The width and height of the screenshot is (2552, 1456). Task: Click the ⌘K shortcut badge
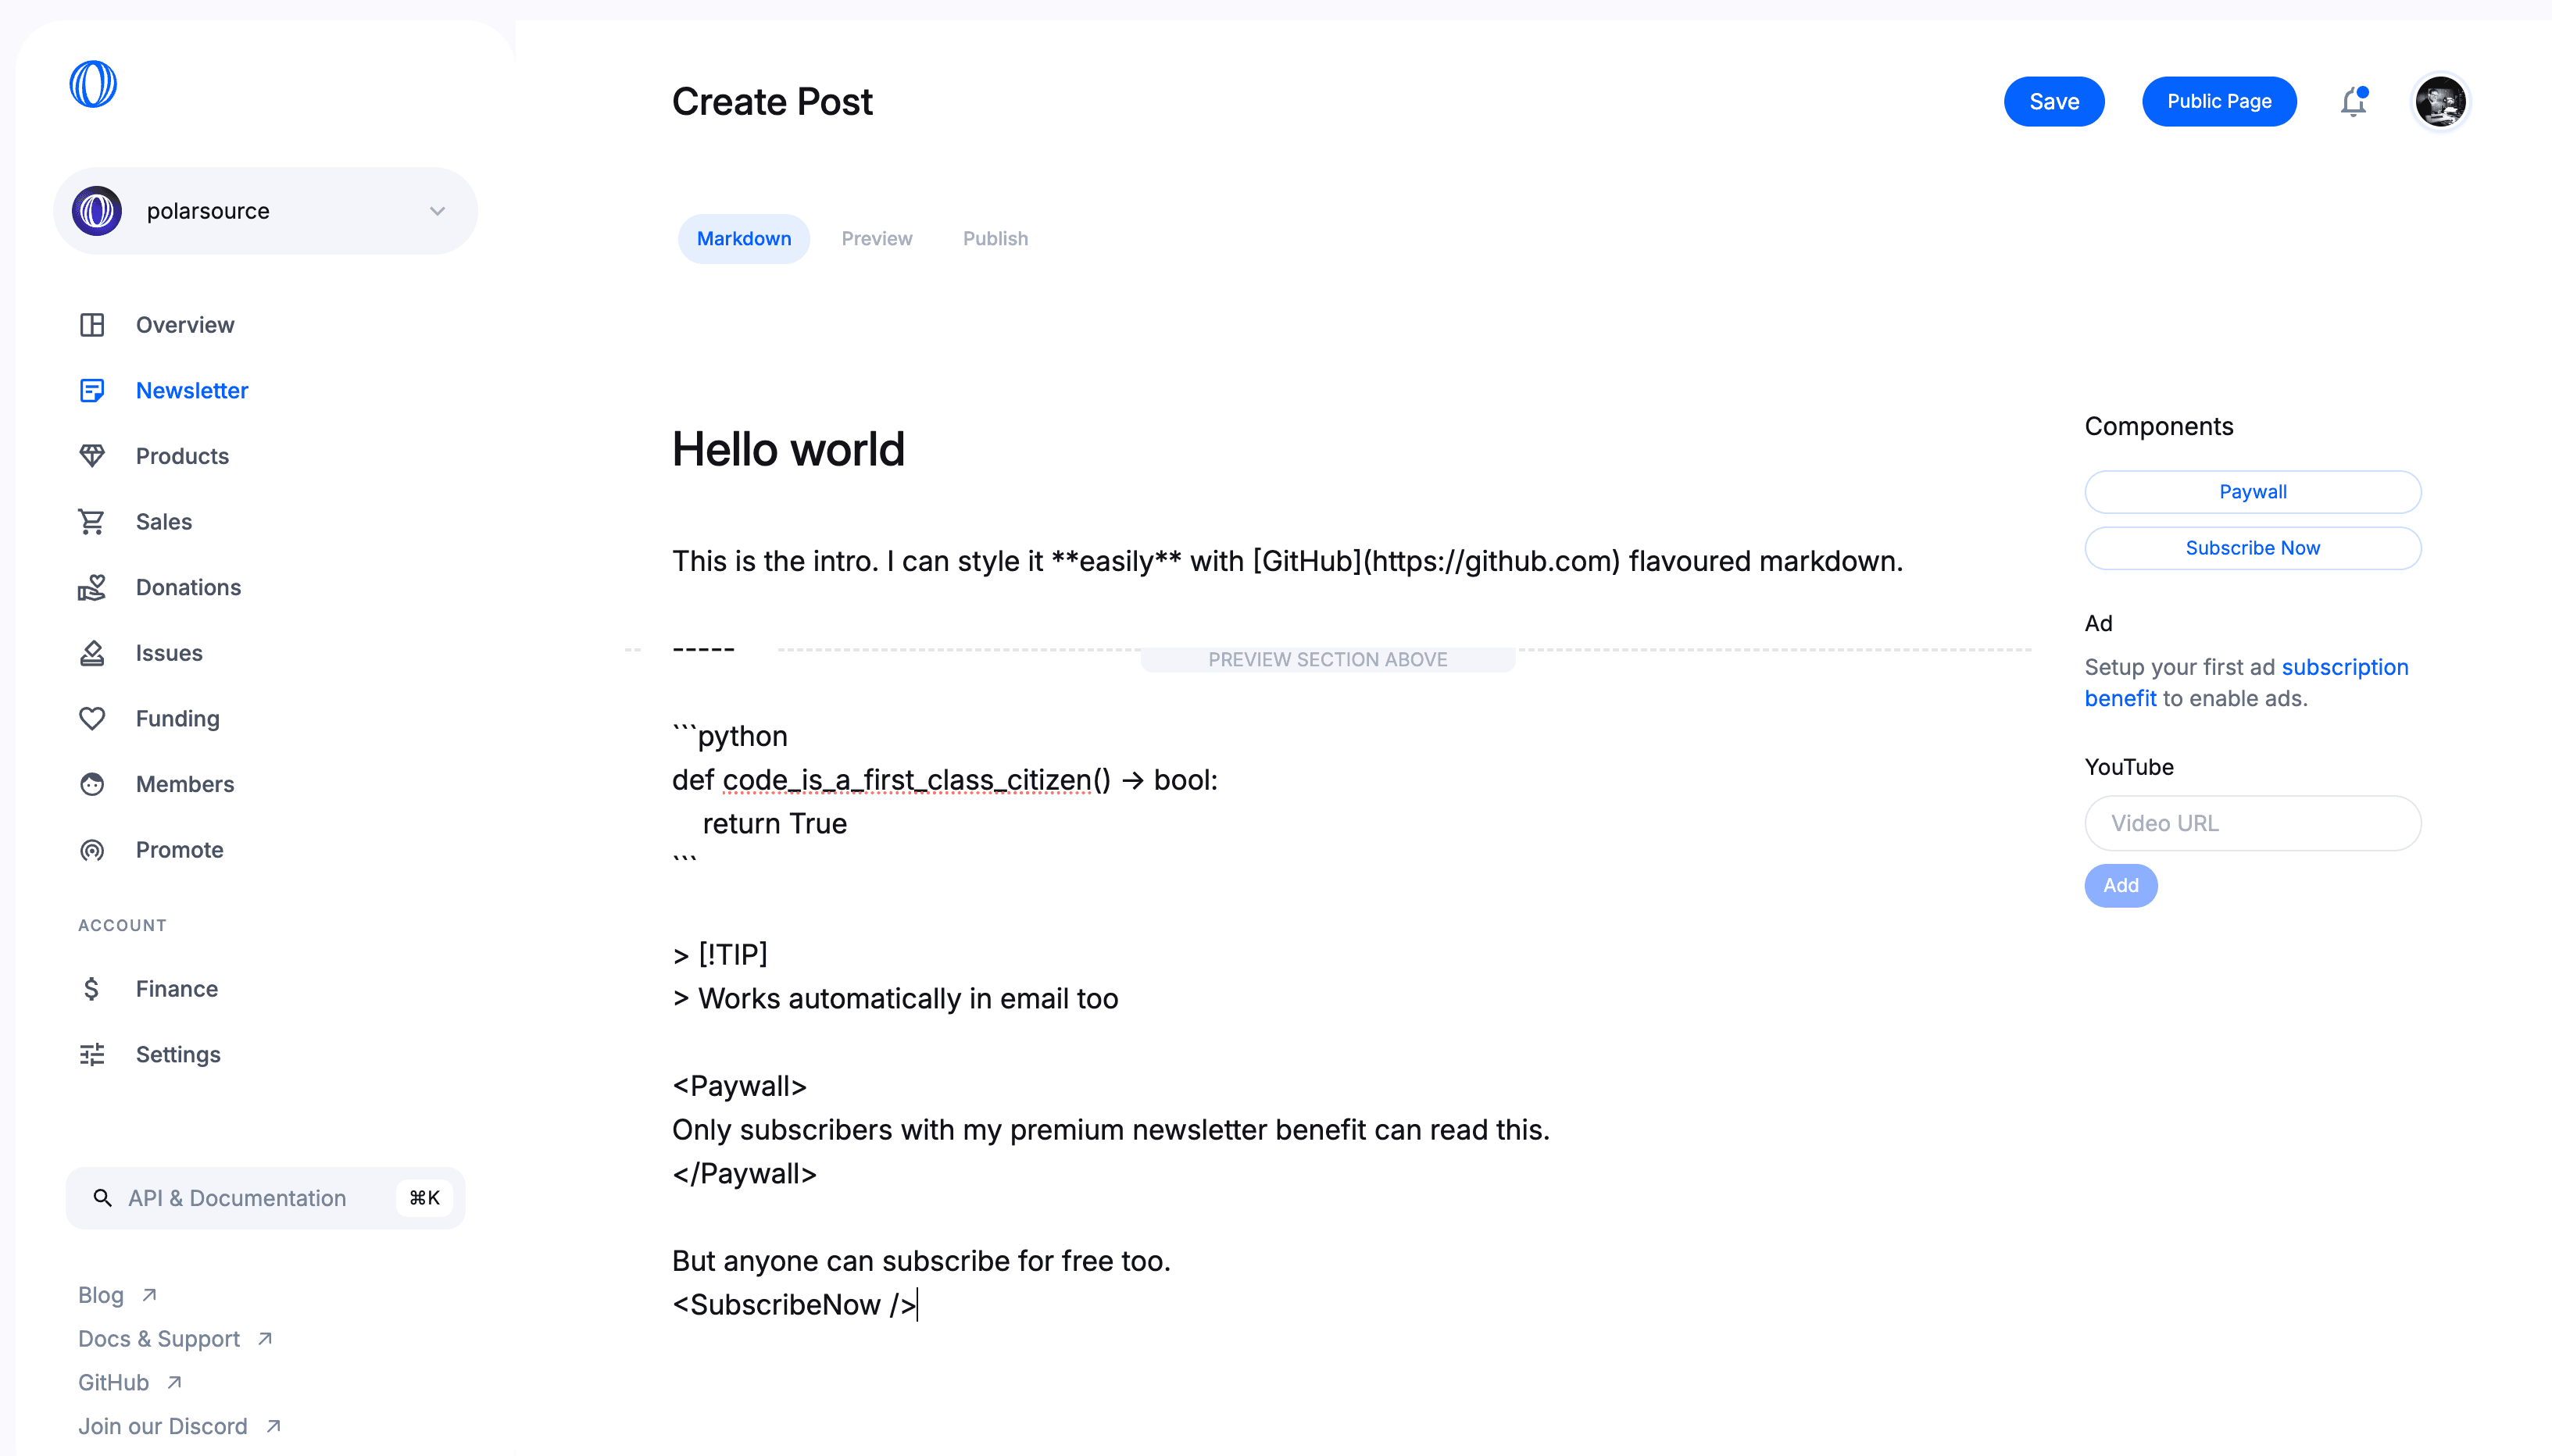(x=424, y=1198)
